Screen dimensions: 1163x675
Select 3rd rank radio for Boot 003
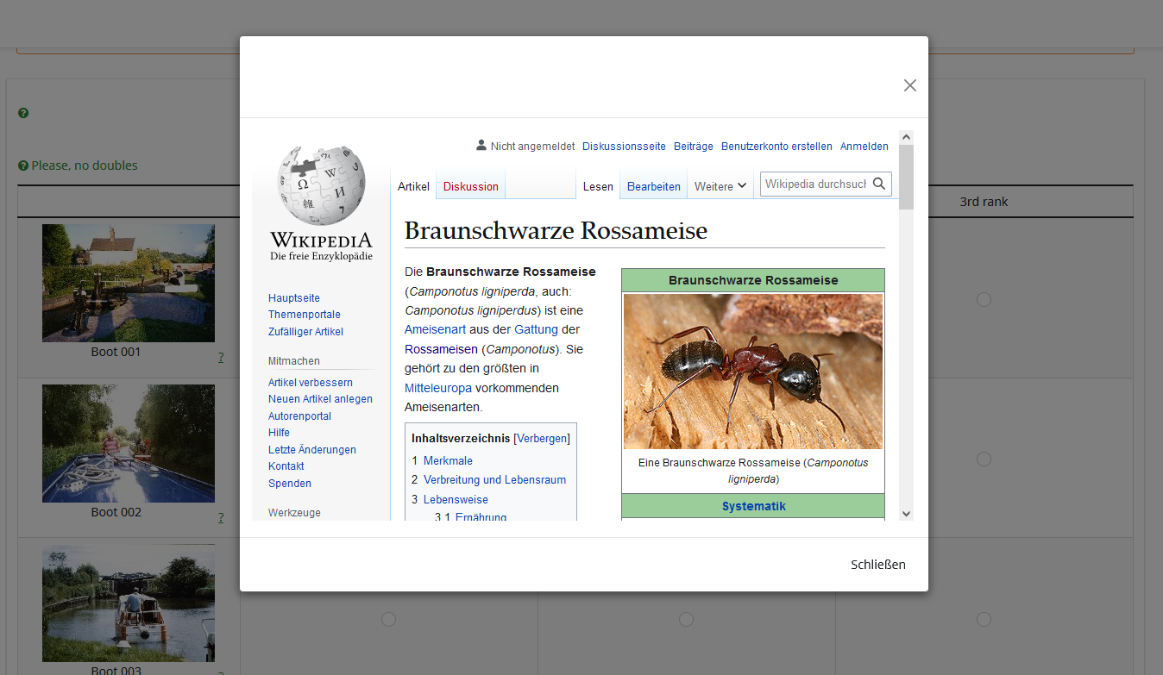[984, 619]
